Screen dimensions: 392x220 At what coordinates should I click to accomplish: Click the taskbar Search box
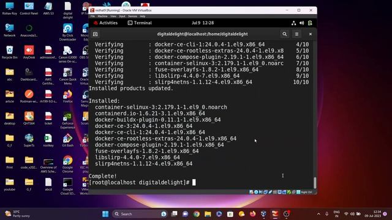pyautogui.click(x=140, y=214)
